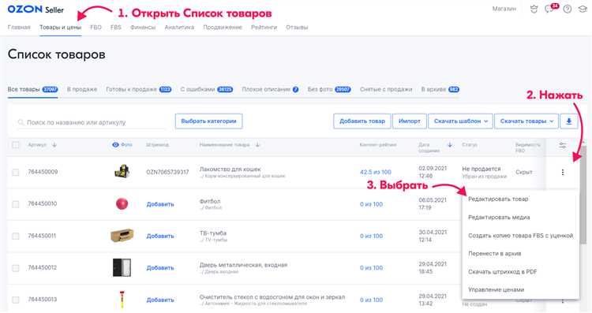
Task: Open Отзывы menu item
Action: [297, 27]
